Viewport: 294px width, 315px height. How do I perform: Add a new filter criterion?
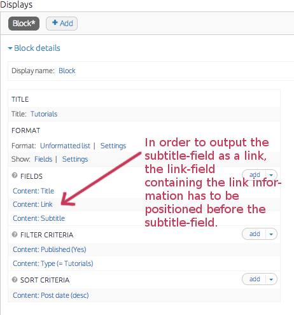[x=255, y=234]
